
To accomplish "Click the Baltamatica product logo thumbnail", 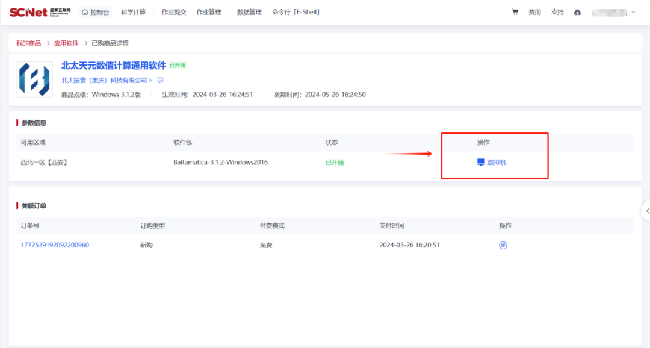I will click(34, 79).
